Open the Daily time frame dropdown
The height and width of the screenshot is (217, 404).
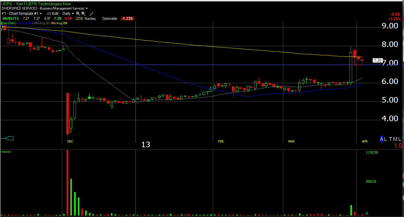coord(68,14)
